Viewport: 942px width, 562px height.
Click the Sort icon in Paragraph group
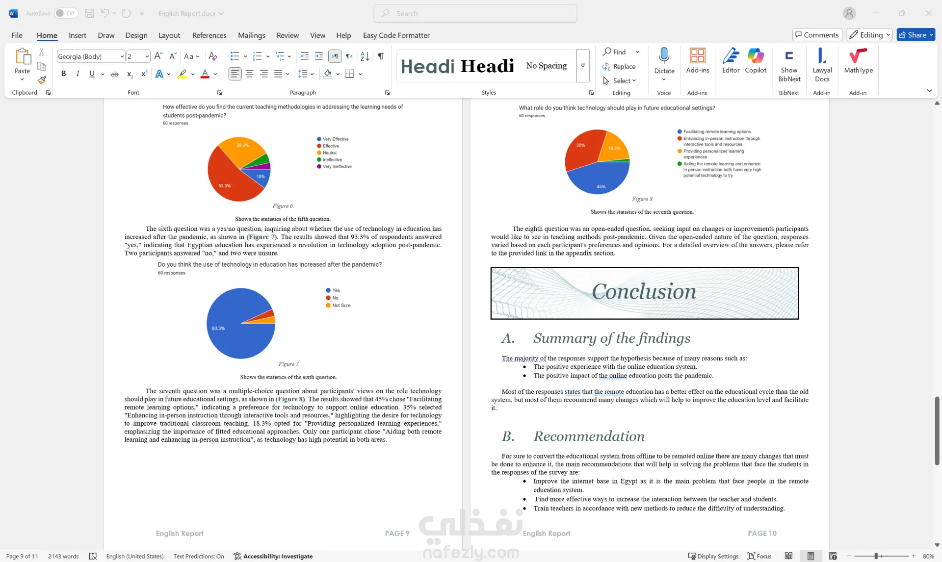pos(365,56)
